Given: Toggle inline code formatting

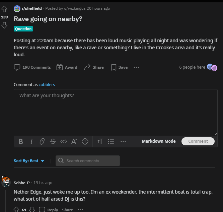Looking at the screenshot, I should [x=63, y=141].
